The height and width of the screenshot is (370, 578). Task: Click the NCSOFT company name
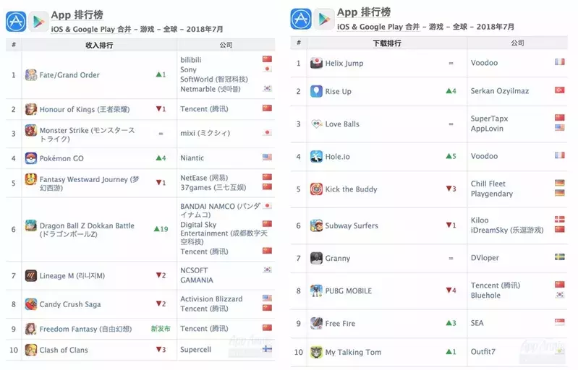[x=195, y=270]
